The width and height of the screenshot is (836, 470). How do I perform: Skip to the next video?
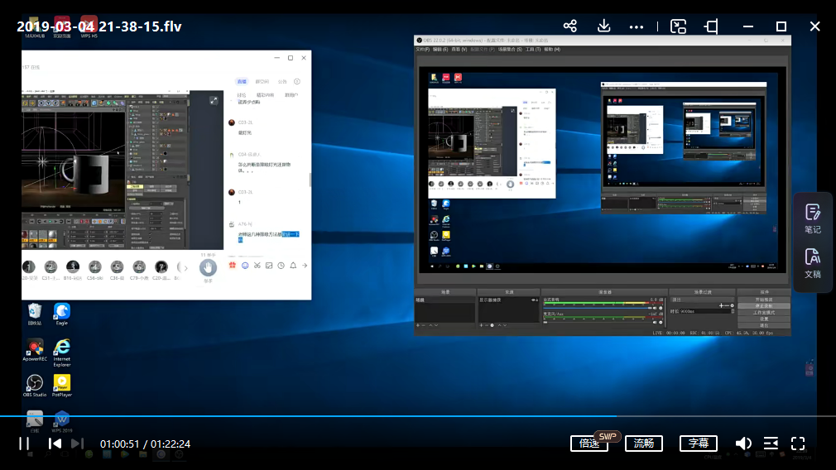77,444
